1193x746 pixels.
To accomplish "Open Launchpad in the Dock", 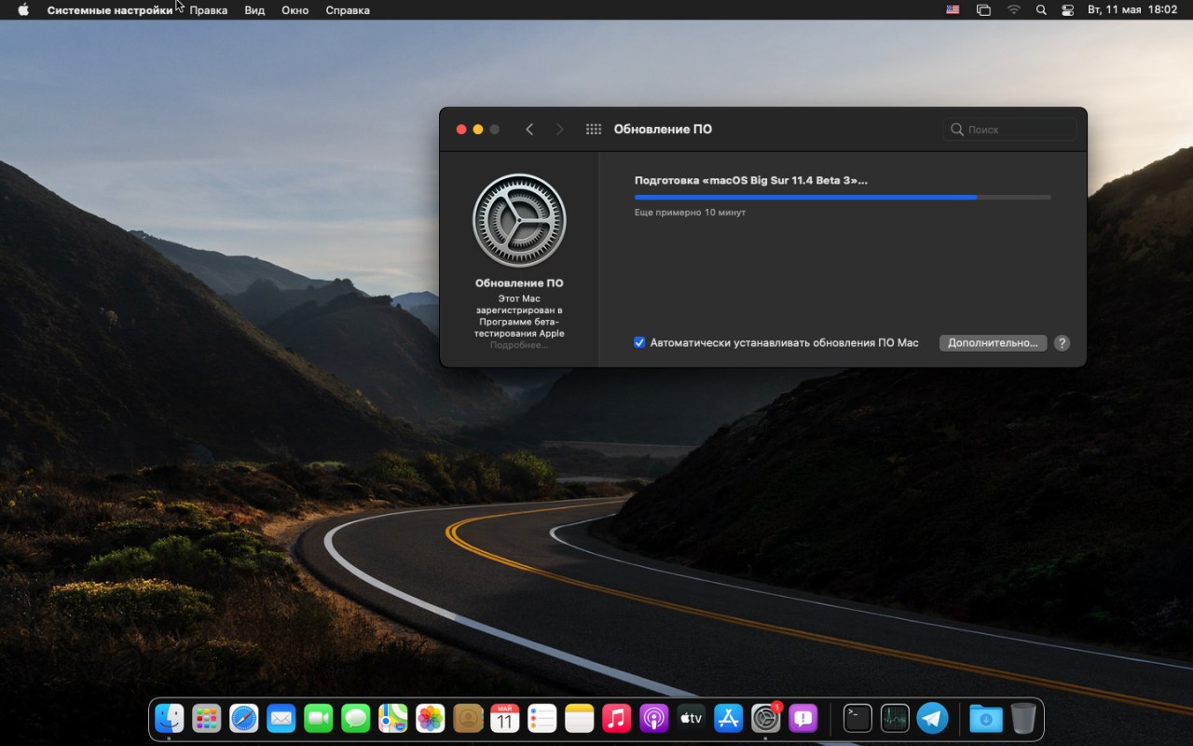I will click(206, 718).
